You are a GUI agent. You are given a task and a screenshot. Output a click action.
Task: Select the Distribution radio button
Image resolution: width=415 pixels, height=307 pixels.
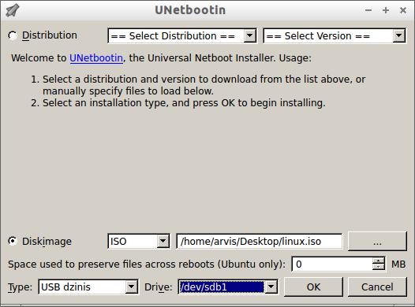click(x=13, y=35)
